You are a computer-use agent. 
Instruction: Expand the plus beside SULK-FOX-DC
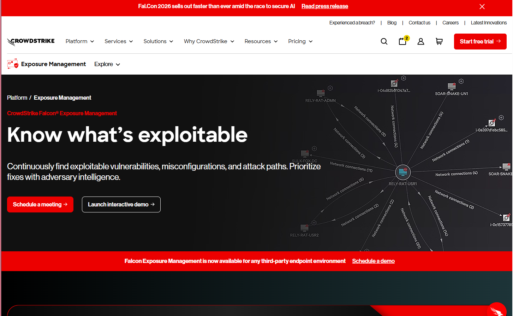tap(314, 148)
